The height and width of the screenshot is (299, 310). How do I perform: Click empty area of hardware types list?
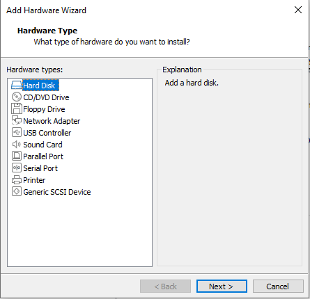[79, 232]
